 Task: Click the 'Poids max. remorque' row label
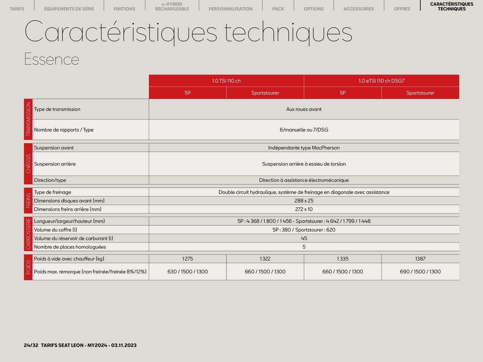click(x=90, y=271)
